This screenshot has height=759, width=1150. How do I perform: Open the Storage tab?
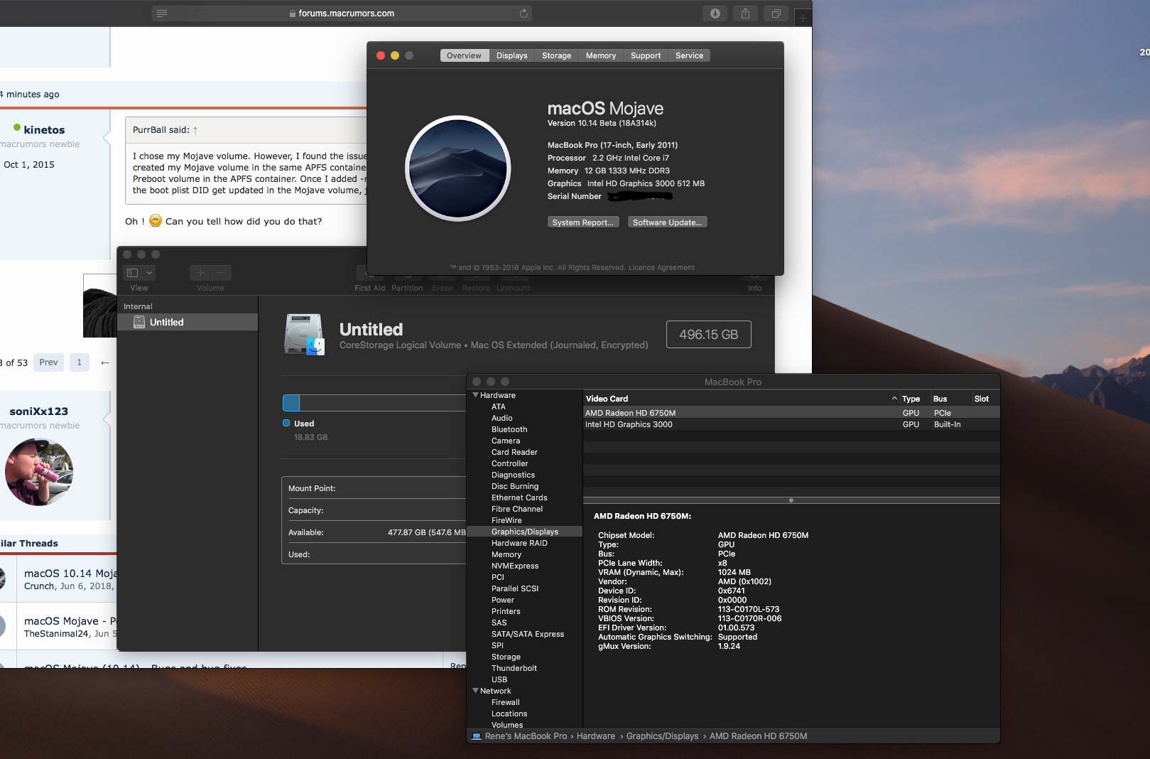[x=557, y=55]
